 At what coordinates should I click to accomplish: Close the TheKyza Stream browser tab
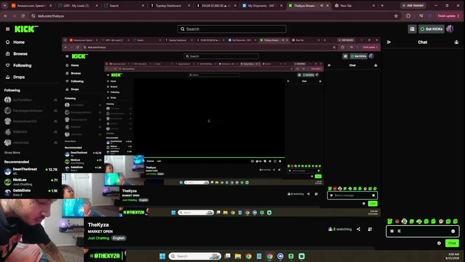point(327,5)
